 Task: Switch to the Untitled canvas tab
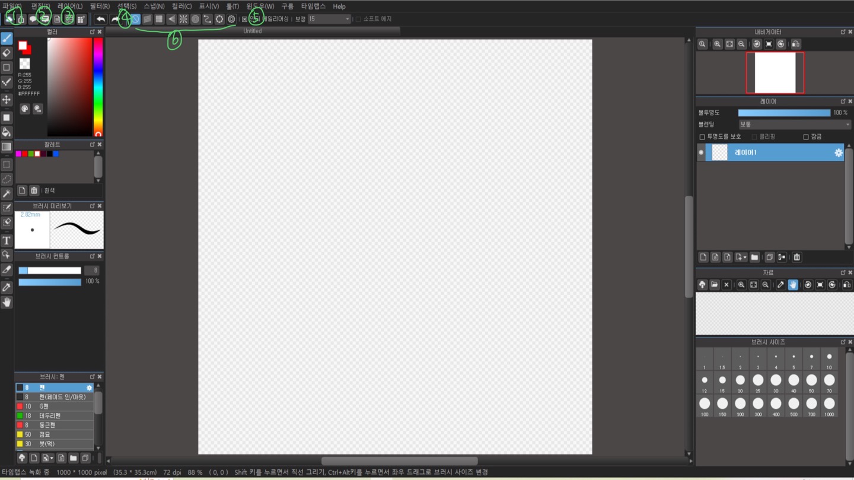253,31
